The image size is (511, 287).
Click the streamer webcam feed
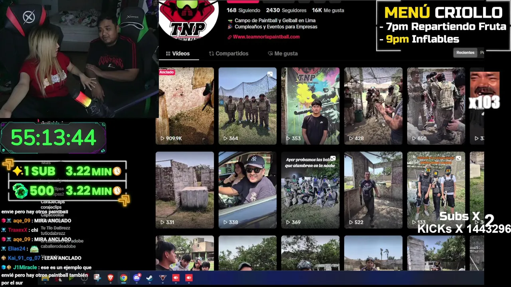tap(79, 59)
